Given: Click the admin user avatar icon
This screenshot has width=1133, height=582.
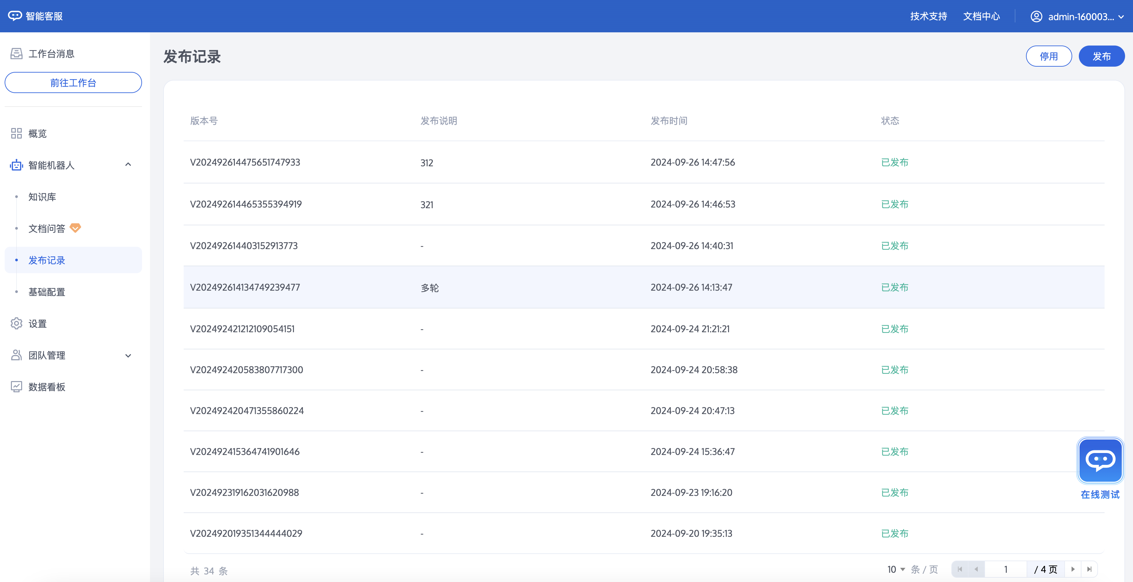Looking at the screenshot, I should click(x=1036, y=17).
